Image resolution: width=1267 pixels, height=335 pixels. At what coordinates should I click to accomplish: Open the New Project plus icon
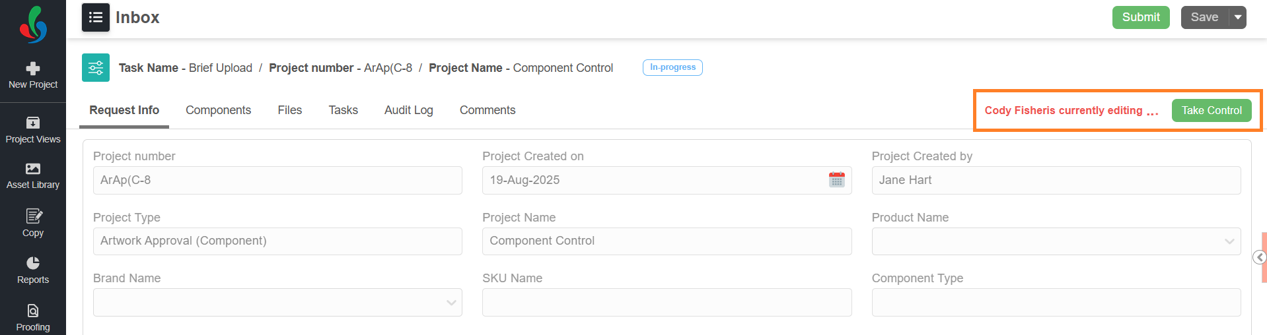point(33,69)
